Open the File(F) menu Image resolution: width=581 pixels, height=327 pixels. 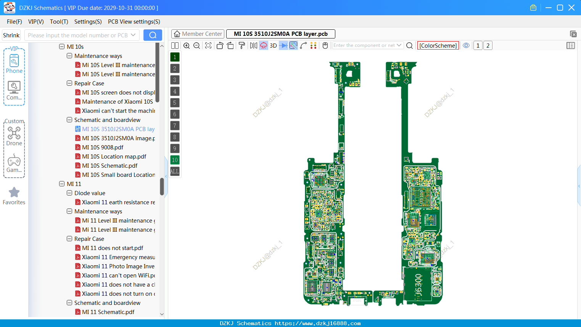[x=14, y=22]
